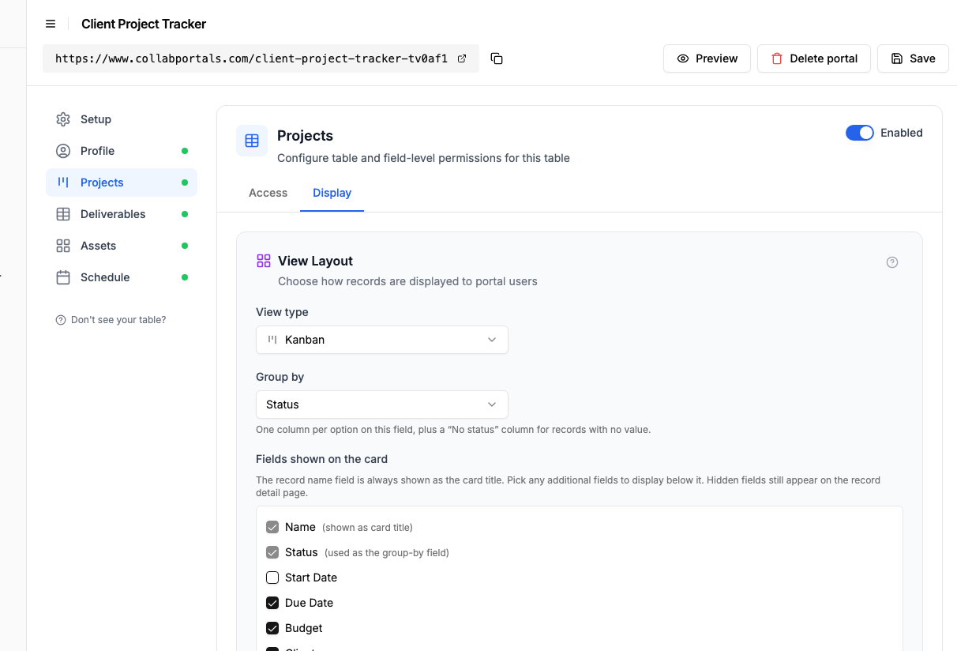Viewport: 957px width, 651px height.
Task: Open the Group by Status dropdown
Action: (382, 405)
